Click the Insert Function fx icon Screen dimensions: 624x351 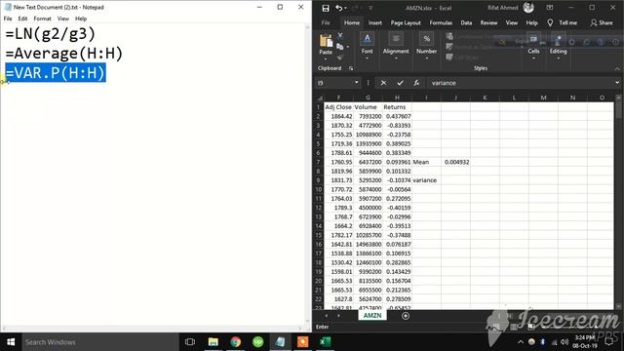[x=416, y=83]
